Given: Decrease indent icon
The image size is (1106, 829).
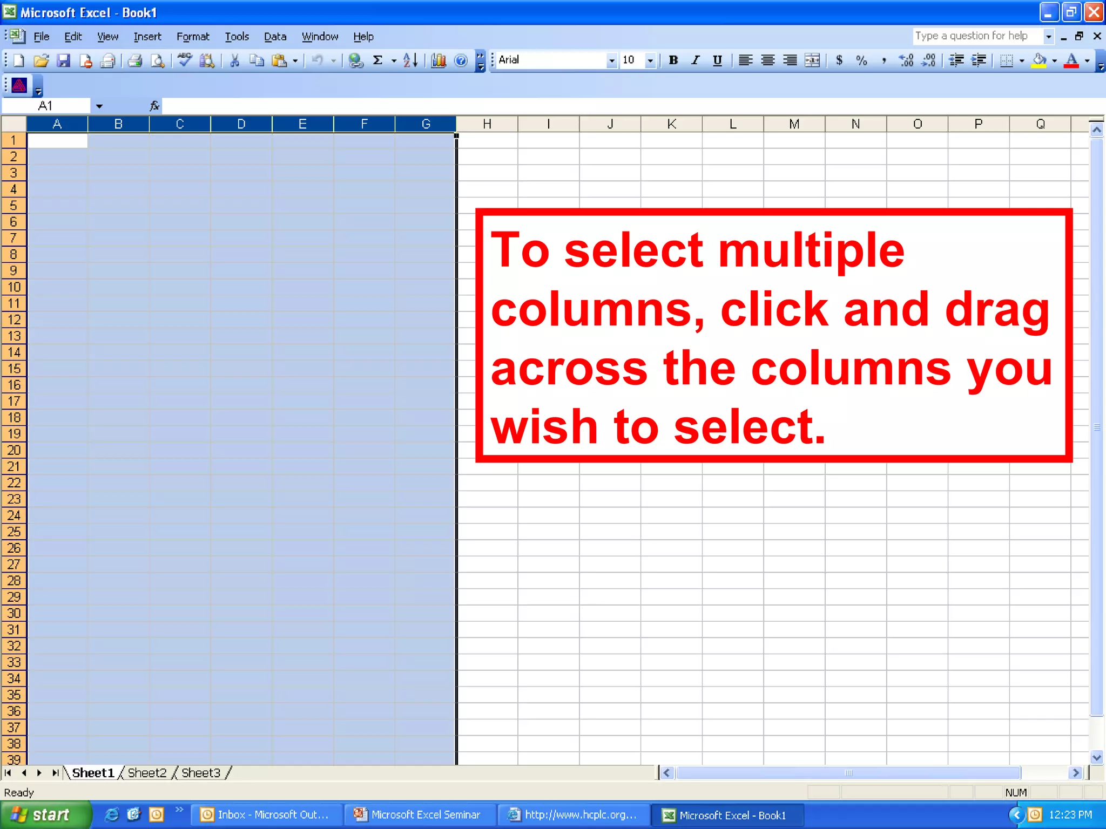Looking at the screenshot, I should [956, 60].
